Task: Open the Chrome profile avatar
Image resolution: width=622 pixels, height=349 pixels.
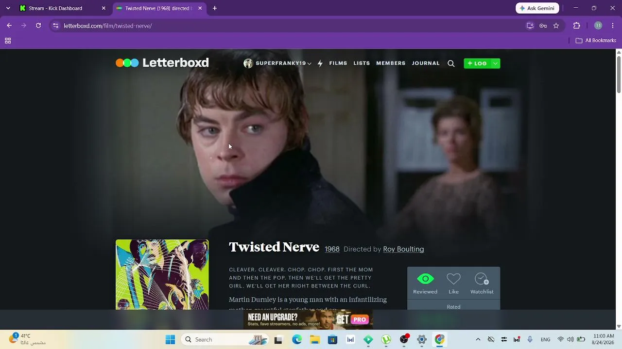Action: point(598,26)
